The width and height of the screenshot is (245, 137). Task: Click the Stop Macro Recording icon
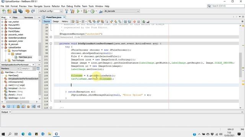(139, 22)
